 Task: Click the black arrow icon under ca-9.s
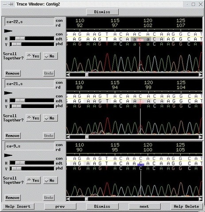pos(8,155)
